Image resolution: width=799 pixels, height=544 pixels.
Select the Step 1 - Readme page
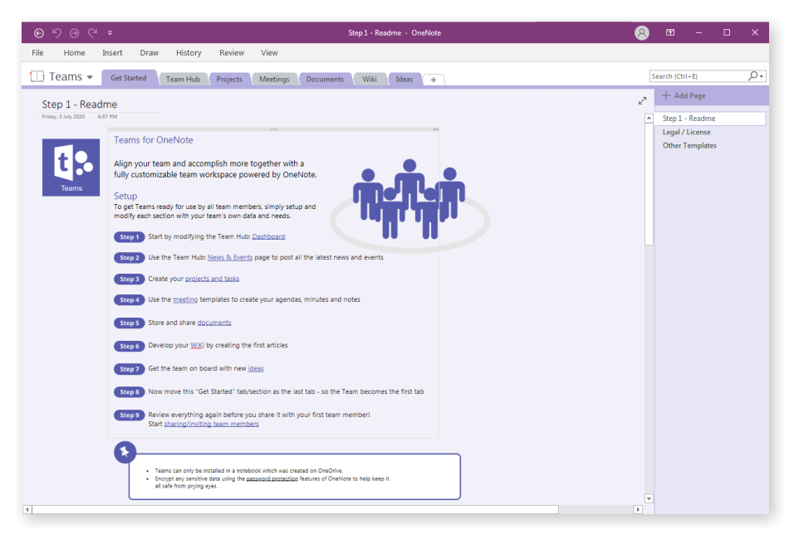[x=710, y=119]
